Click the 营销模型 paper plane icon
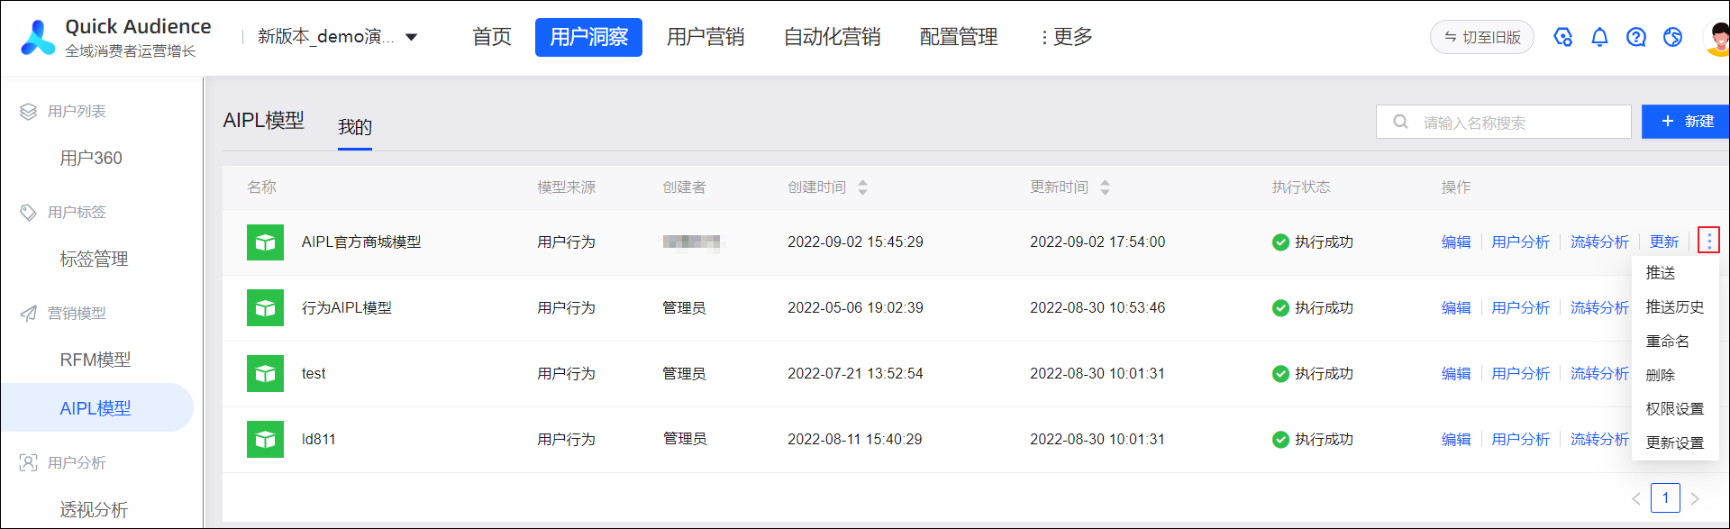 click(29, 314)
